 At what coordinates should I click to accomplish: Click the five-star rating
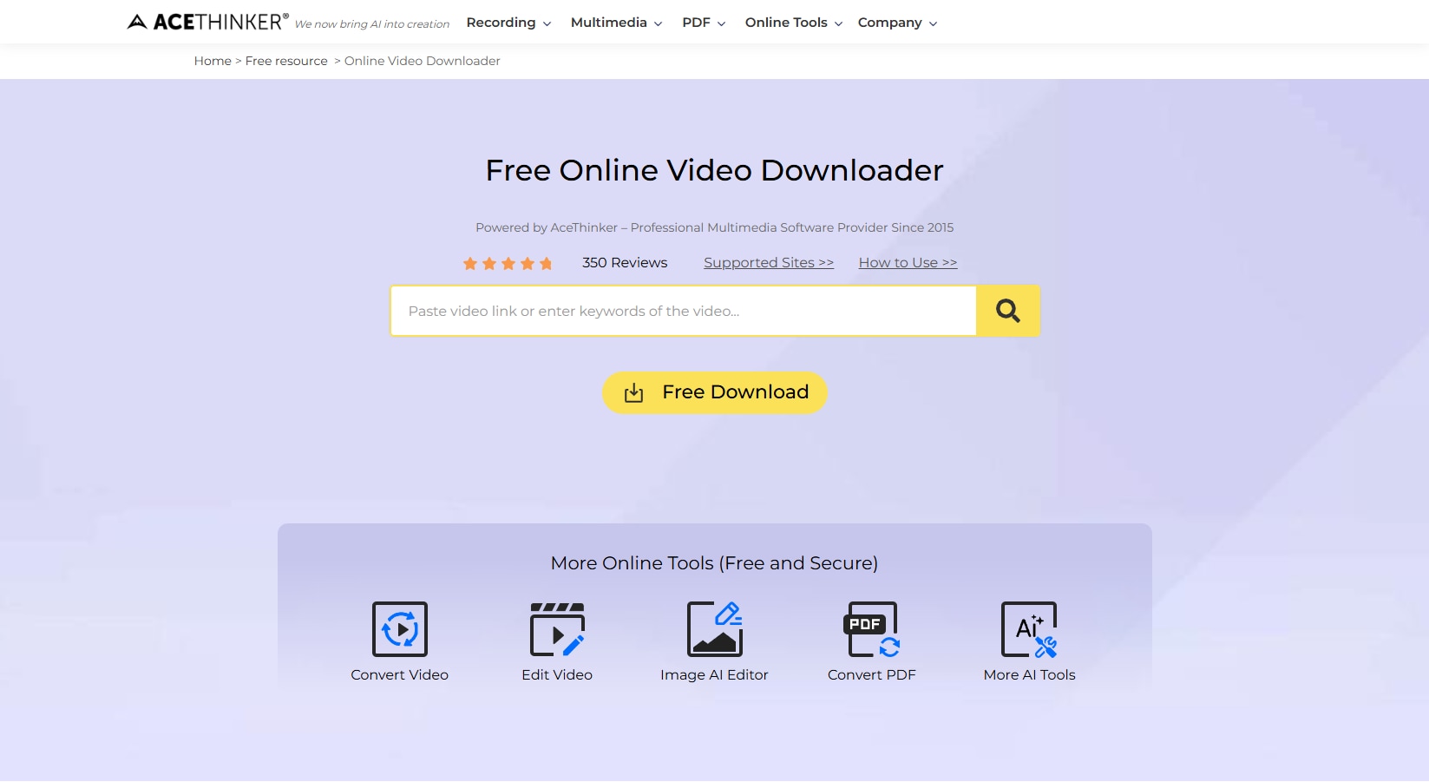508,263
